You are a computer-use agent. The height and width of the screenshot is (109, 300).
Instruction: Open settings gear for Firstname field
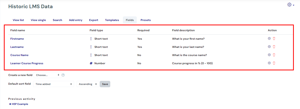[x=269, y=38]
